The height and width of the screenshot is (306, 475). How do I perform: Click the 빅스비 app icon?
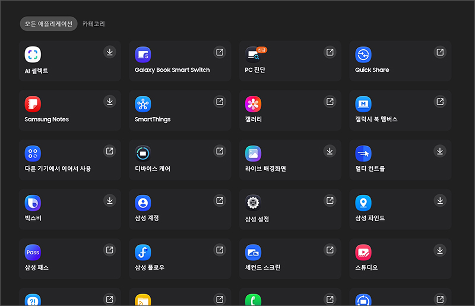tap(33, 203)
